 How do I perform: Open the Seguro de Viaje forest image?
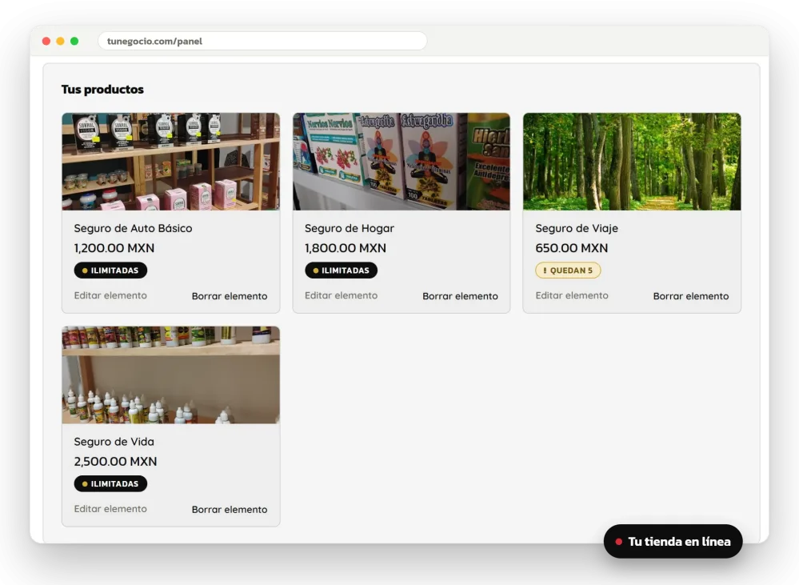(x=632, y=162)
